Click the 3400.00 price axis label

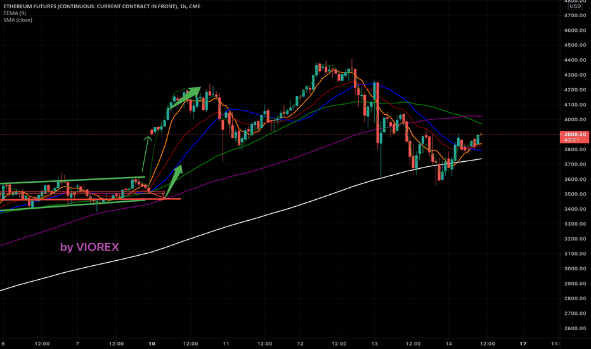575,209
